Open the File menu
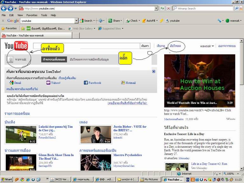This screenshot has width=244, height=183. pos(3,15)
